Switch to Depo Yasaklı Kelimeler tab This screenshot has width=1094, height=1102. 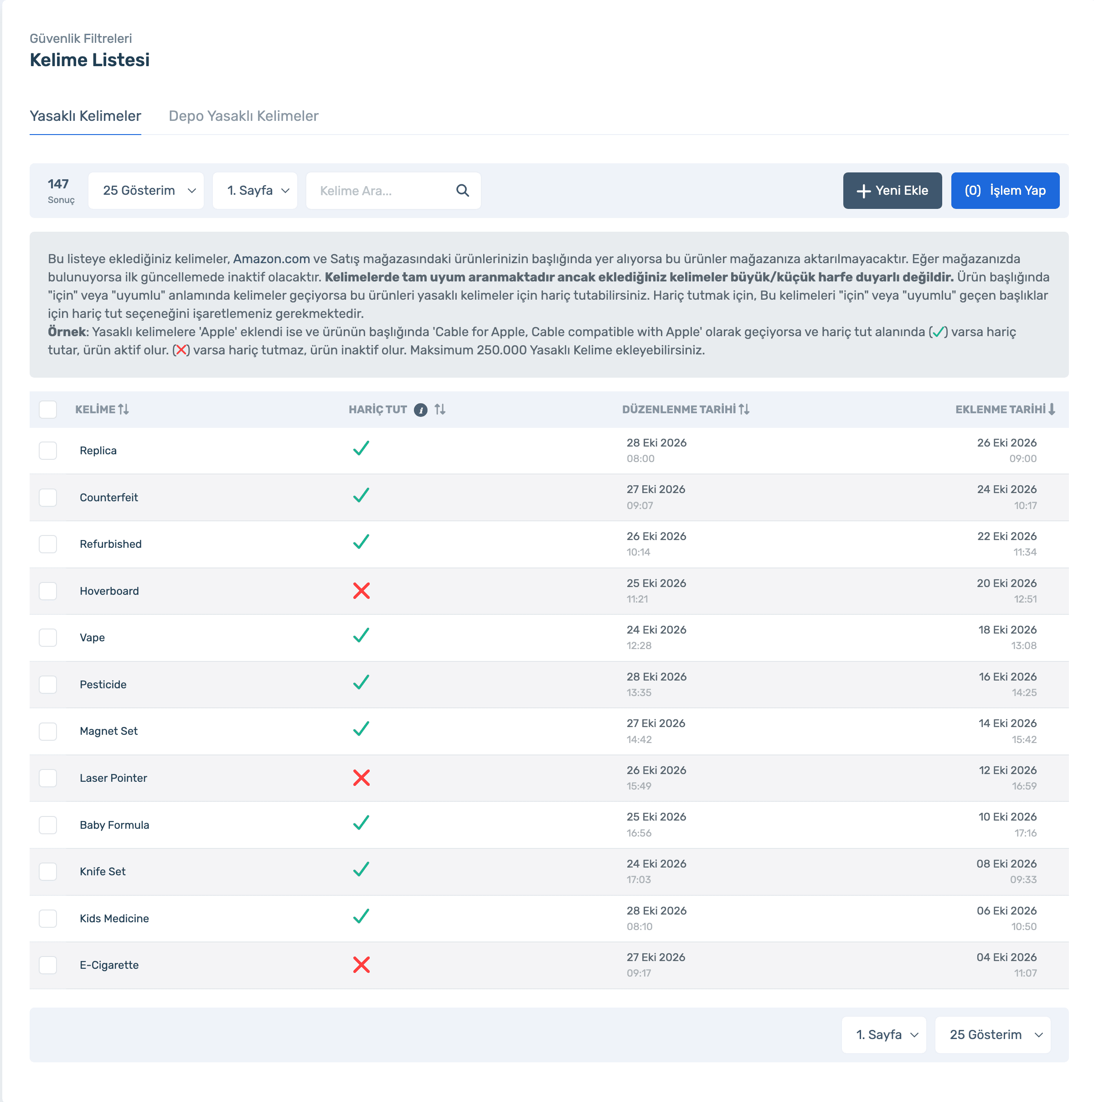tap(243, 116)
